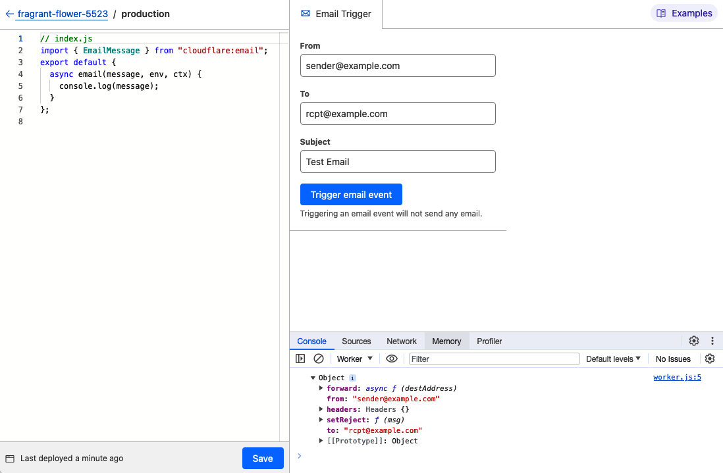Click the 'Last deployed a minute ago' text
Viewport: 723px width, 473px height.
click(72, 459)
